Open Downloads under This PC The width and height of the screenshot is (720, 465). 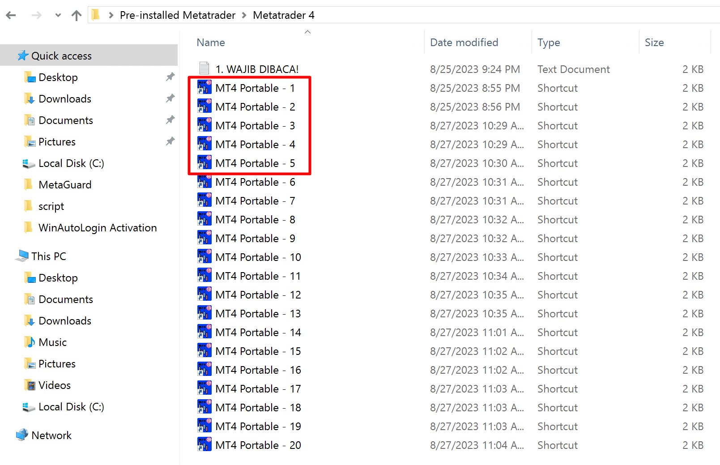[65, 321]
